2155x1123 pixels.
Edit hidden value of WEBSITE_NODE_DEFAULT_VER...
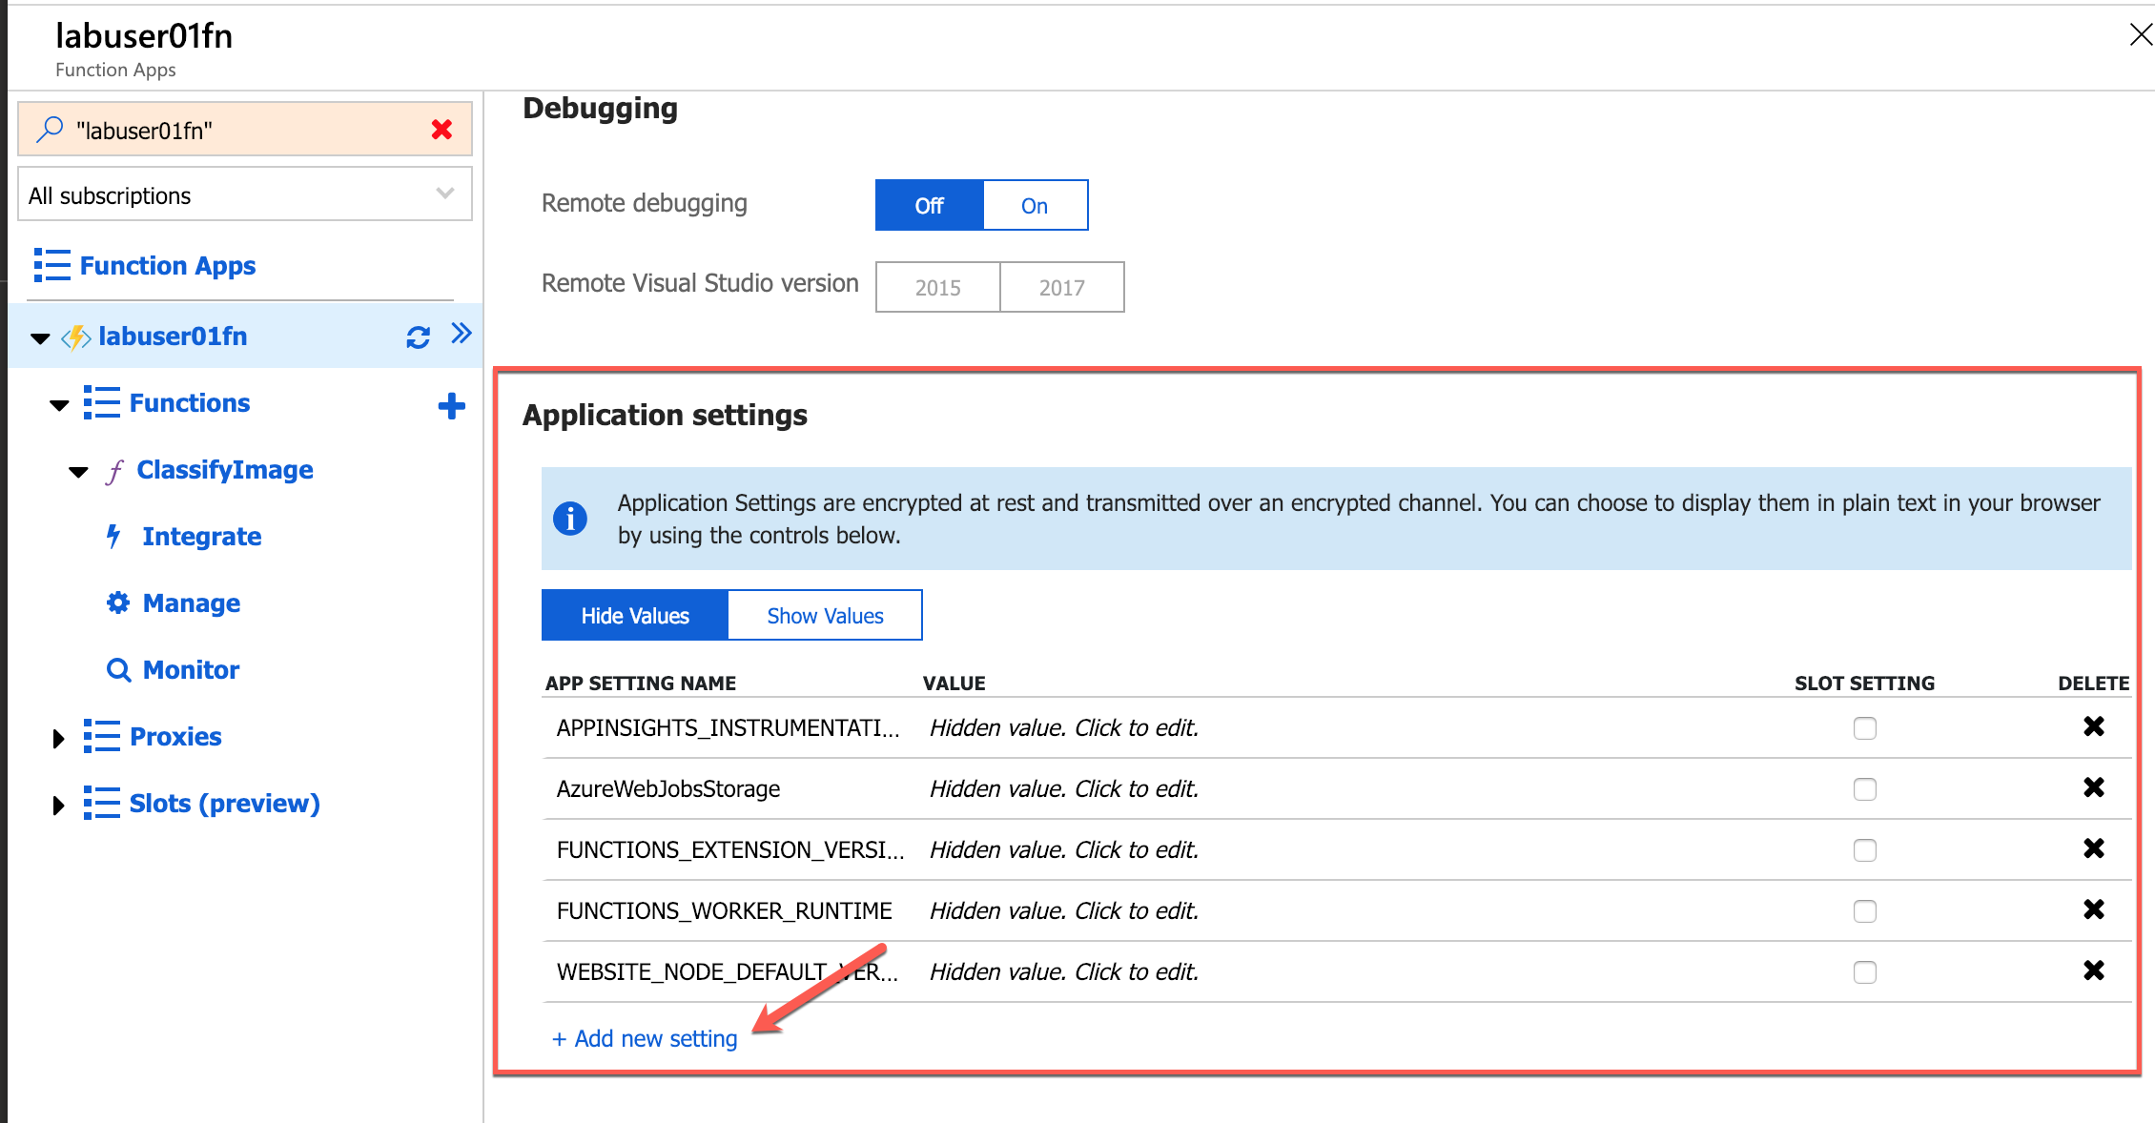pos(1064,971)
